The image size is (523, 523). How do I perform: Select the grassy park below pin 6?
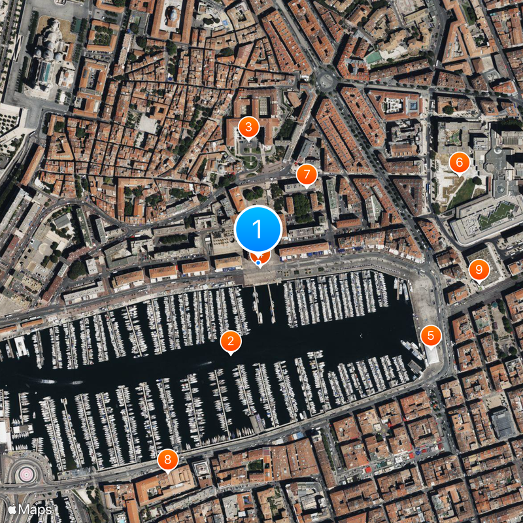[463, 194]
